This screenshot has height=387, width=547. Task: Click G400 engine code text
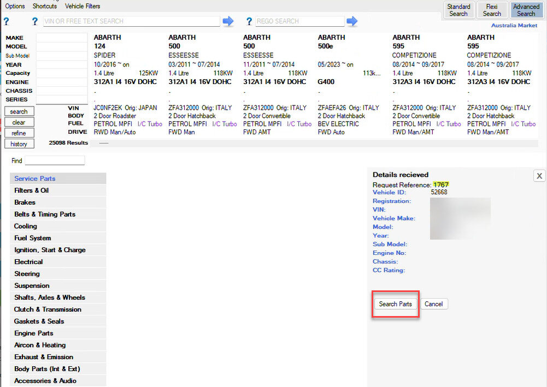(x=326, y=81)
